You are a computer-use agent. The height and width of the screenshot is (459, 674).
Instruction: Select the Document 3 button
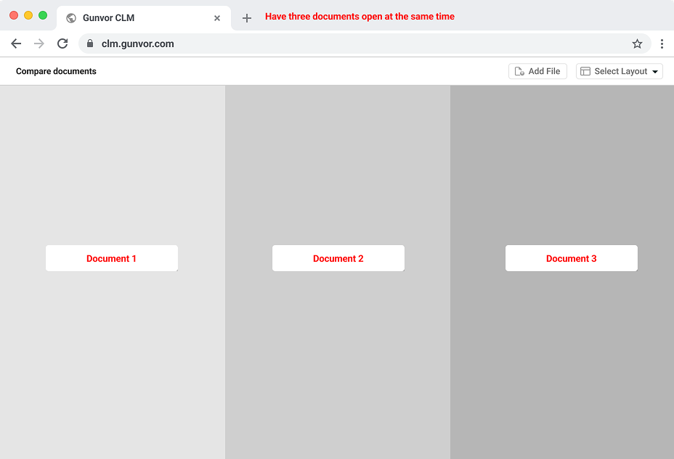click(x=572, y=258)
